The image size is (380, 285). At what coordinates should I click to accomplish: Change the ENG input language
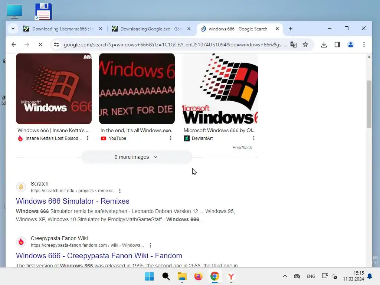311,276
